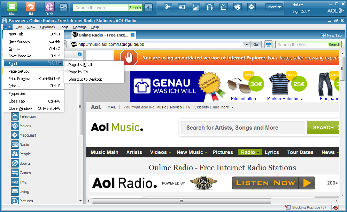
Task: Click the 'Search the web' field in top toolbar
Action: tap(101, 8)
